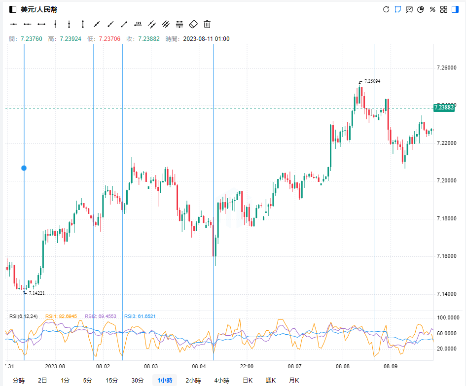
Task: Select the vertical double-arrow line tool
Action: click(x=83, y=24)
